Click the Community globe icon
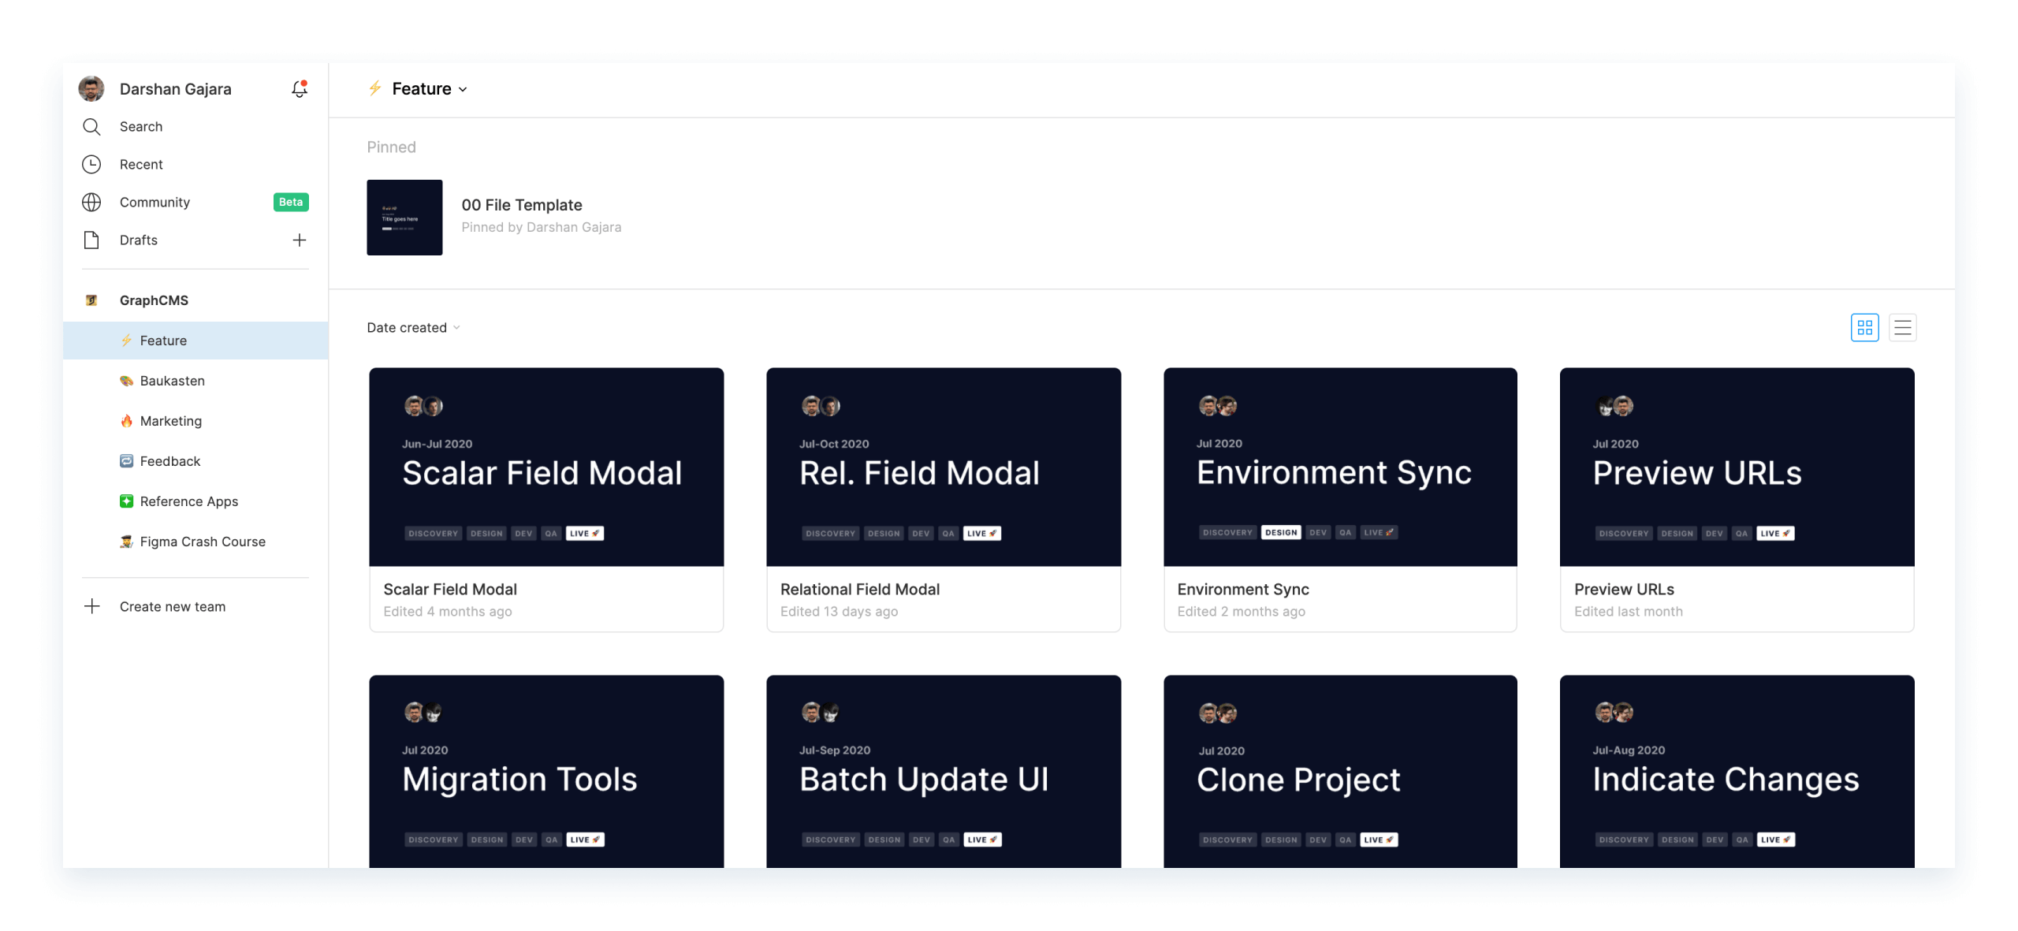 click(91, 202)
